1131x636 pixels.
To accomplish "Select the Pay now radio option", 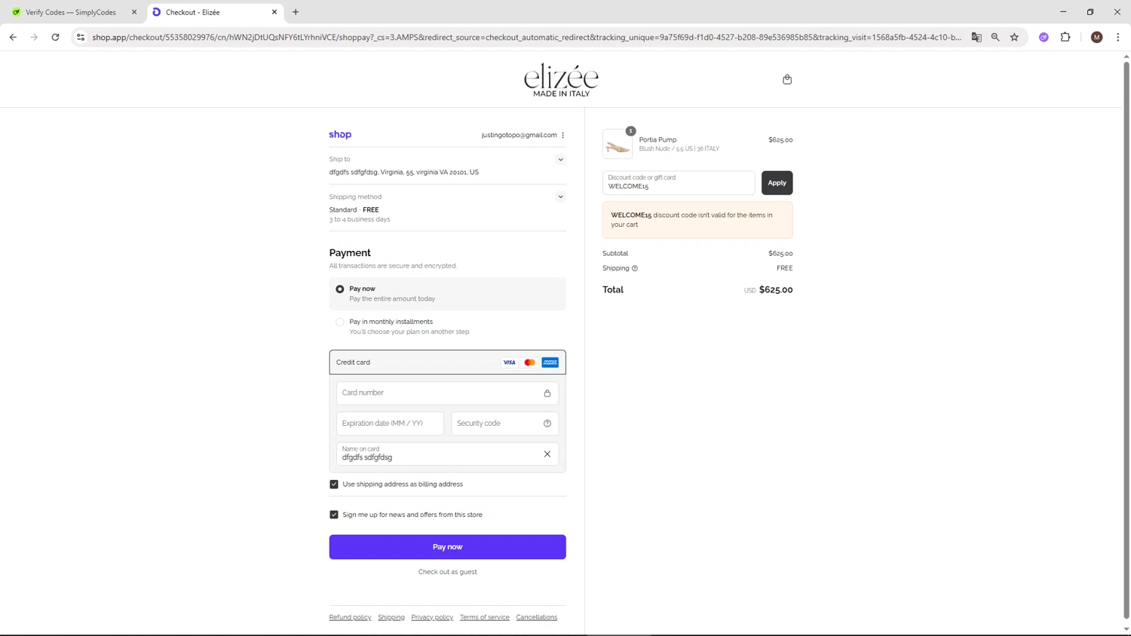I will pos(340,289).
